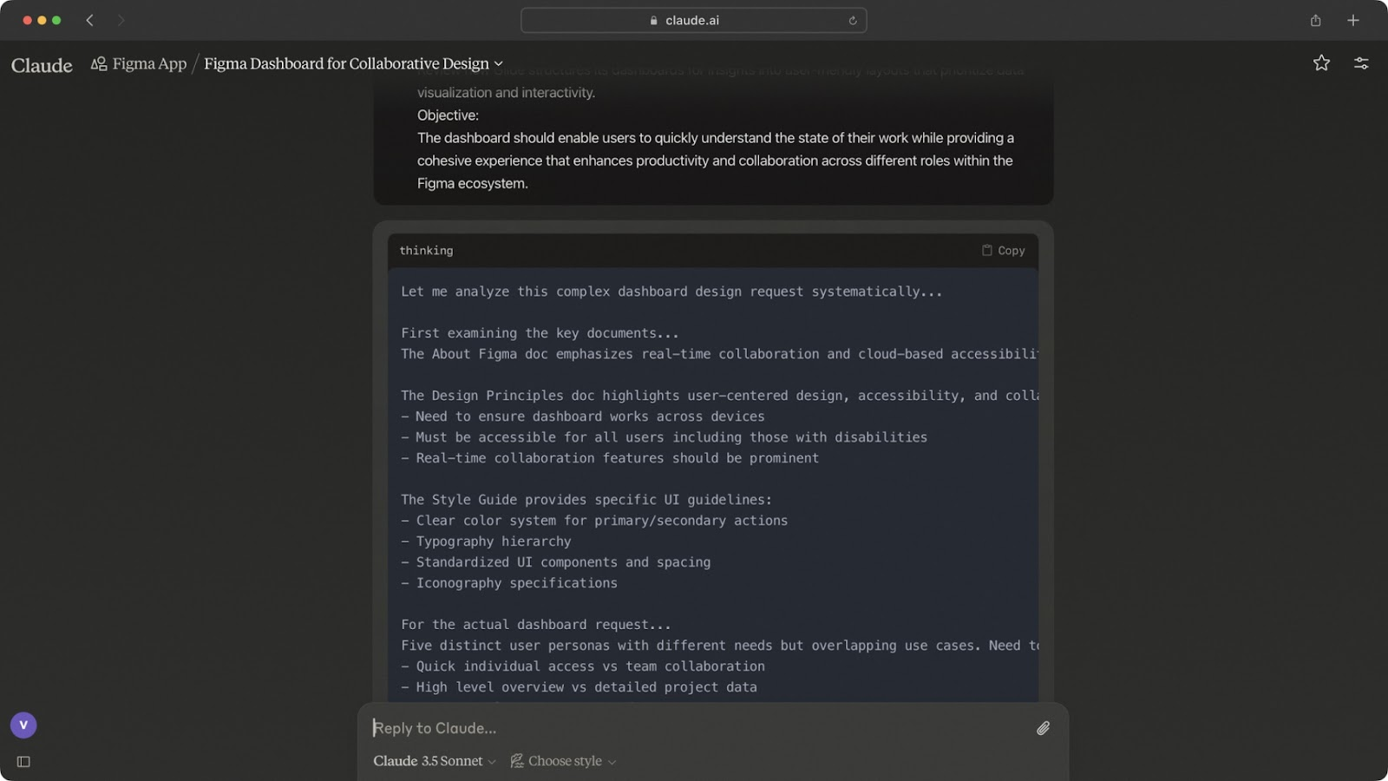Viewport: 1388px width, 781px height.
Task: Open a new browser tab
Action: tap(1352, 20)
